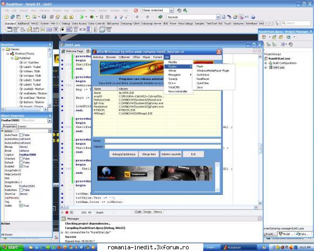Click the red stop icon right of the Help menu
This screenshot has width=314, height=251.
pos(136,10)
